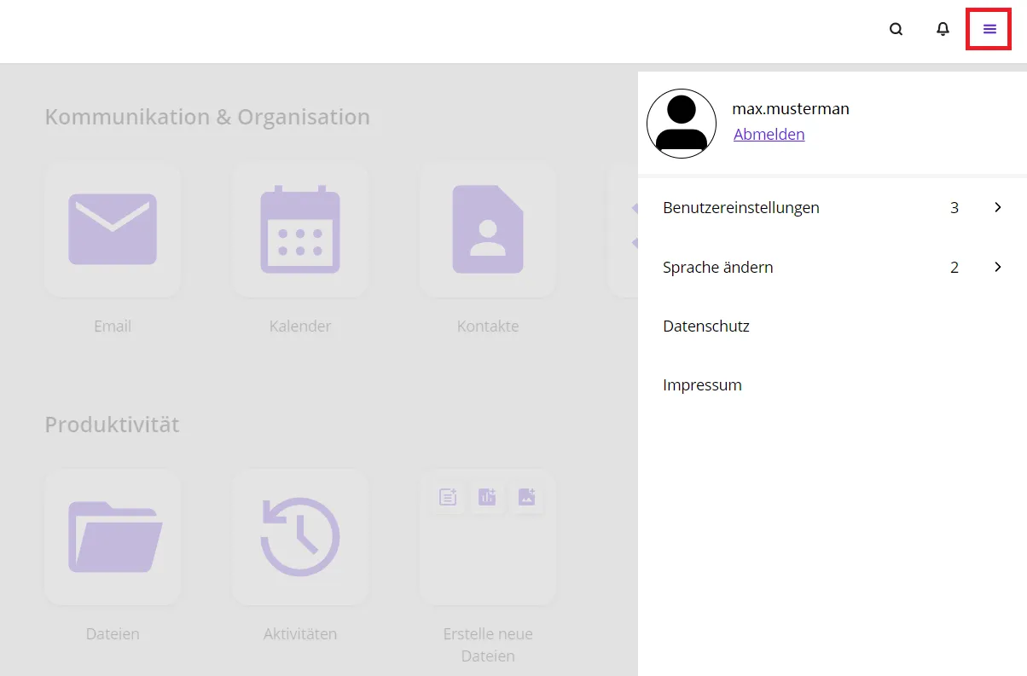Click the Abmelden logout link
The width and height of the screenshot is (1027, 676).
(x=769, y=135)
